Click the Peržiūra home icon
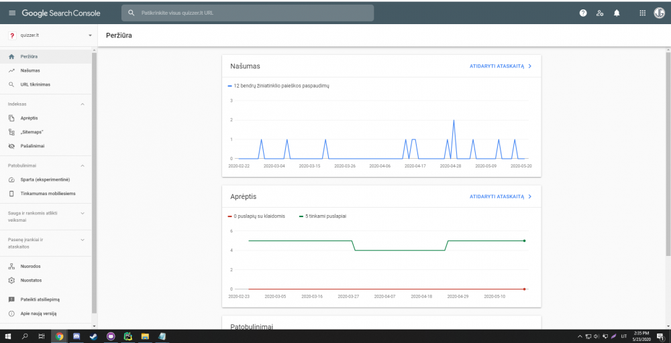This screenshot has width=671, height=343. (12, 56)
